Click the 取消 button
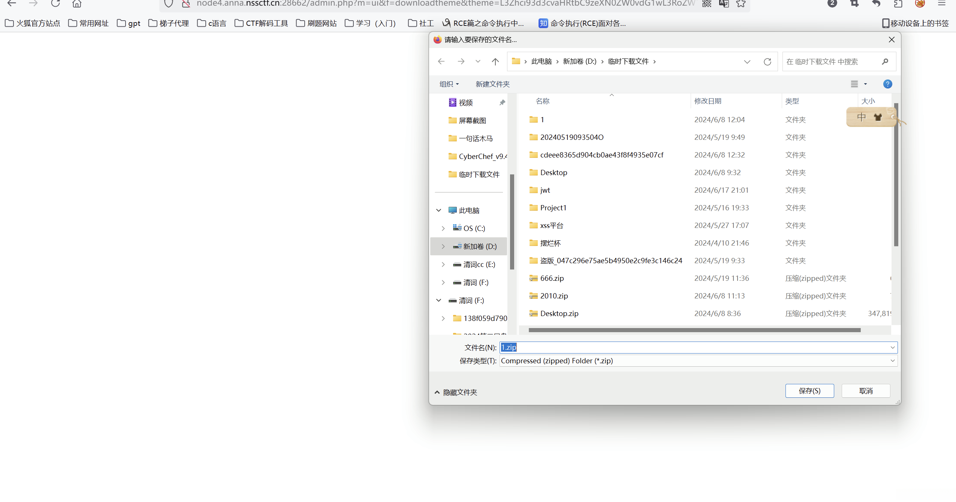This screenshot has width=956, height=502. [x=866, y=391]
